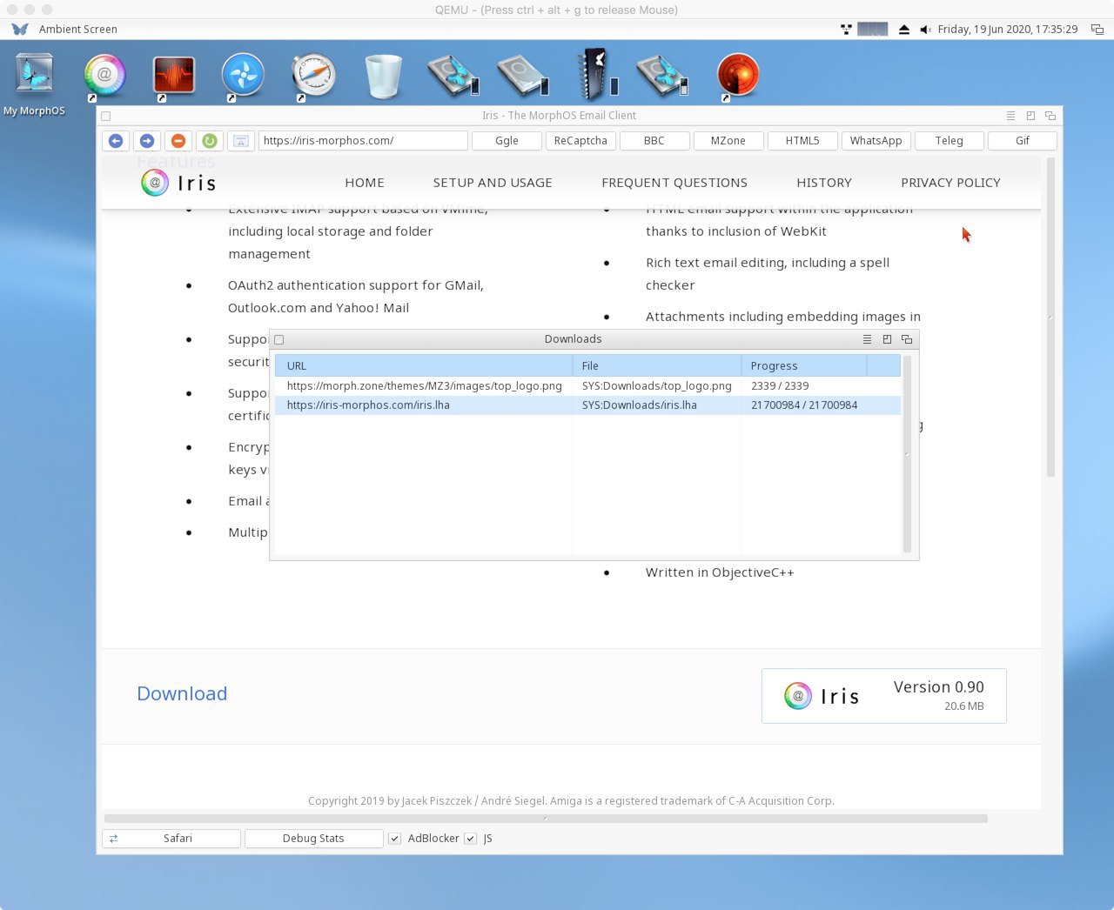Viewport: 1114px width, 910px height.
Task: Open the red audio waveform desktop icon
Action: 174,76
